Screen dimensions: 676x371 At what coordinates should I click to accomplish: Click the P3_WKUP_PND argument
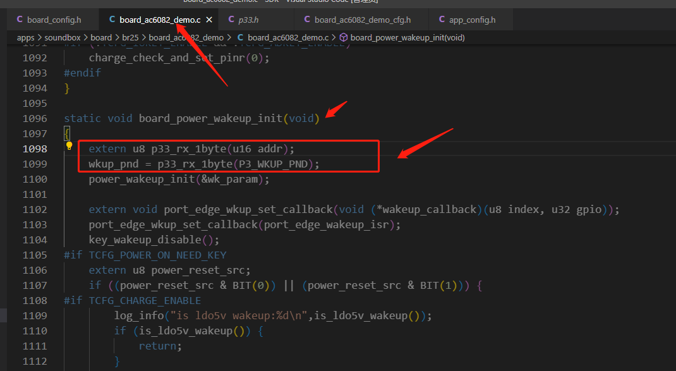pos(274,164)
